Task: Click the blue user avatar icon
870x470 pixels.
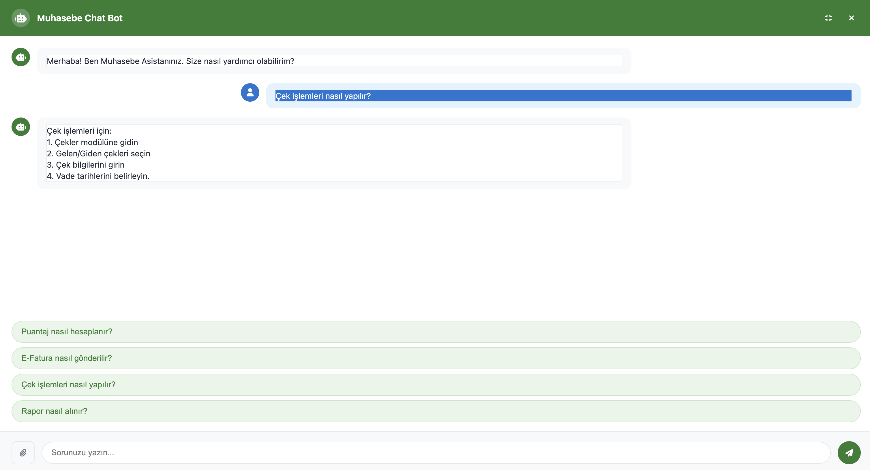Action: (250, 92)
